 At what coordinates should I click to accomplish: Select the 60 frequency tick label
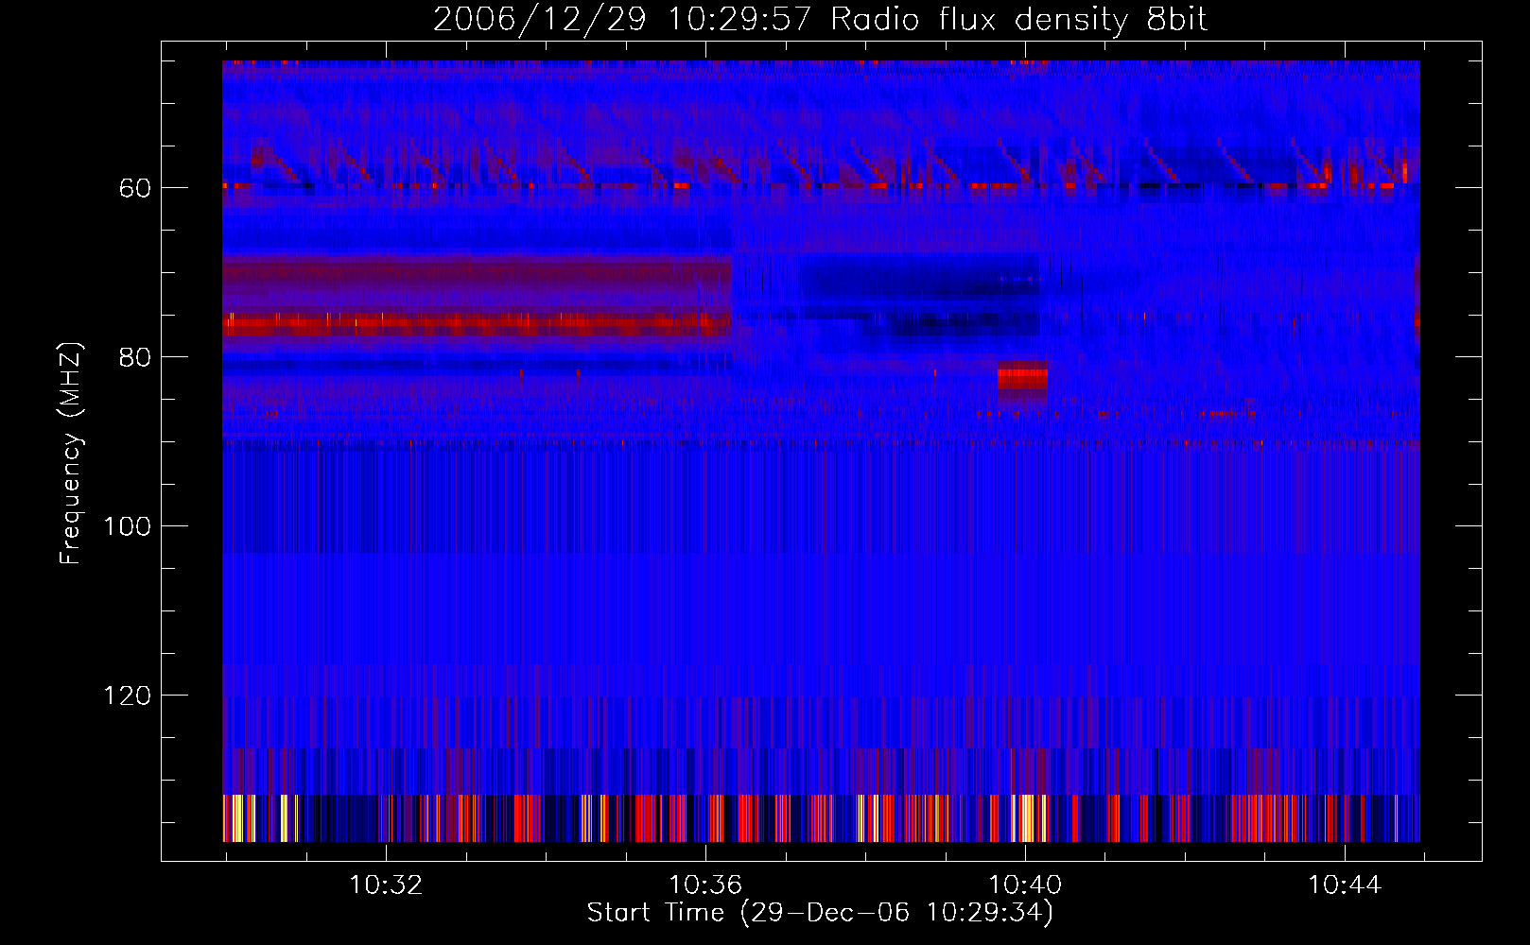135,188
